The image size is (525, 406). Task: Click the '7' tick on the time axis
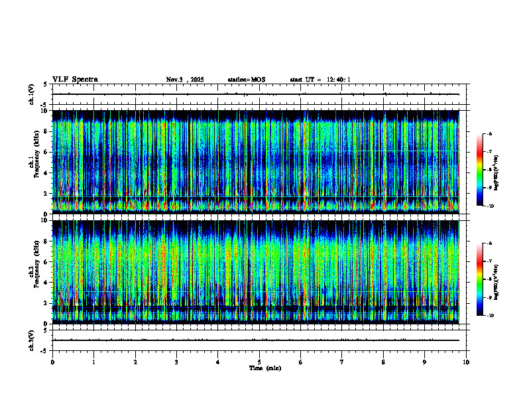(x=342, y=362)
